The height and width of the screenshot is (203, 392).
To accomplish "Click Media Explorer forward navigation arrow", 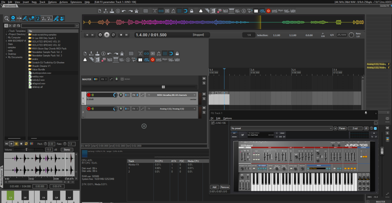I will (x=11, y=25).
